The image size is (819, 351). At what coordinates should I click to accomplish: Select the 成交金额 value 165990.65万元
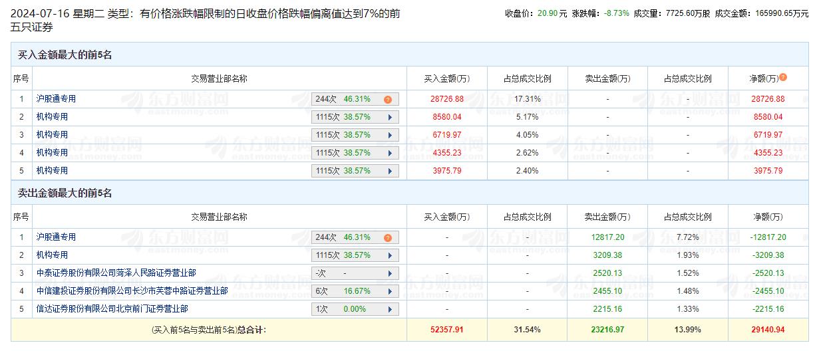pos(782,13)
